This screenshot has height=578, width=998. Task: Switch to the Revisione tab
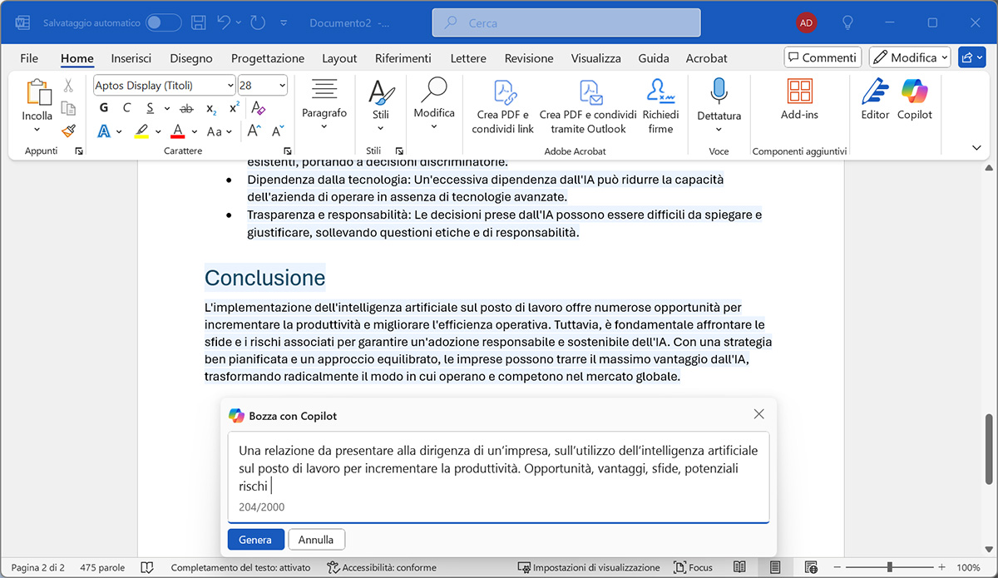point(529,58)
